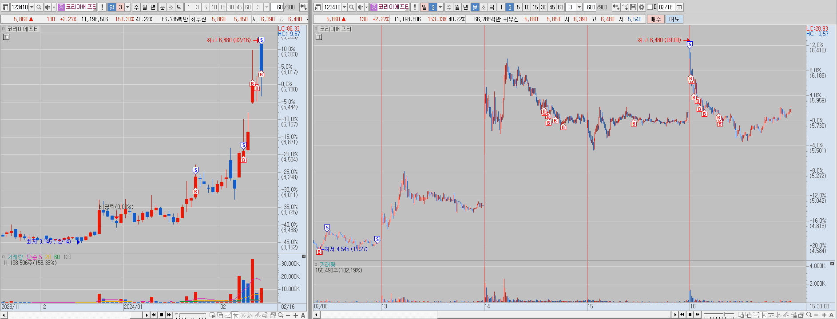Open the disabled interval dropdown in left chart
Viewport: 837px width, 319px height.
tap(266, 7)
